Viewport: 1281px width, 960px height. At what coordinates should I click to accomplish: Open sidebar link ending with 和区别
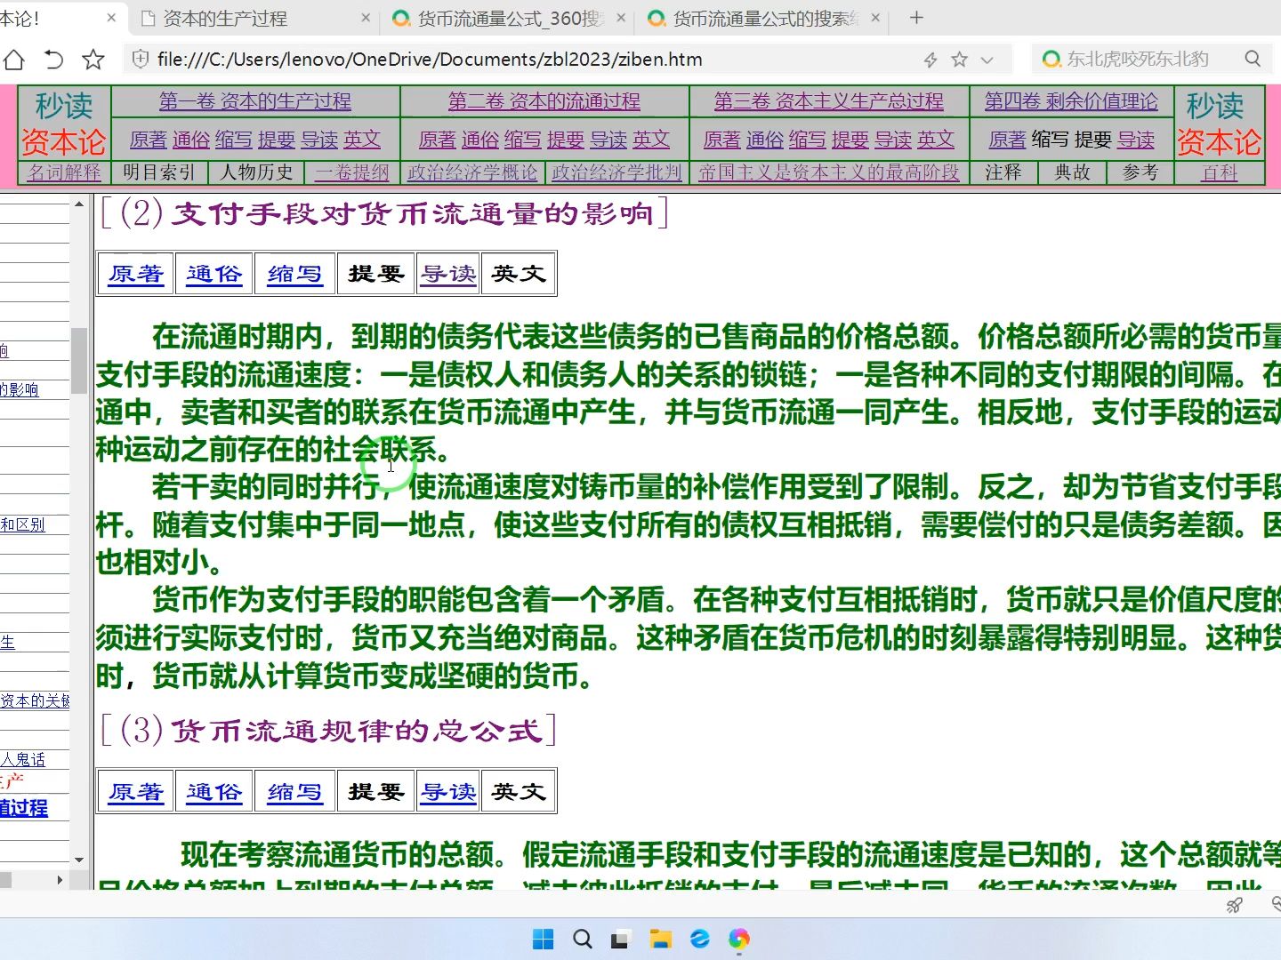tap(22, 524)
